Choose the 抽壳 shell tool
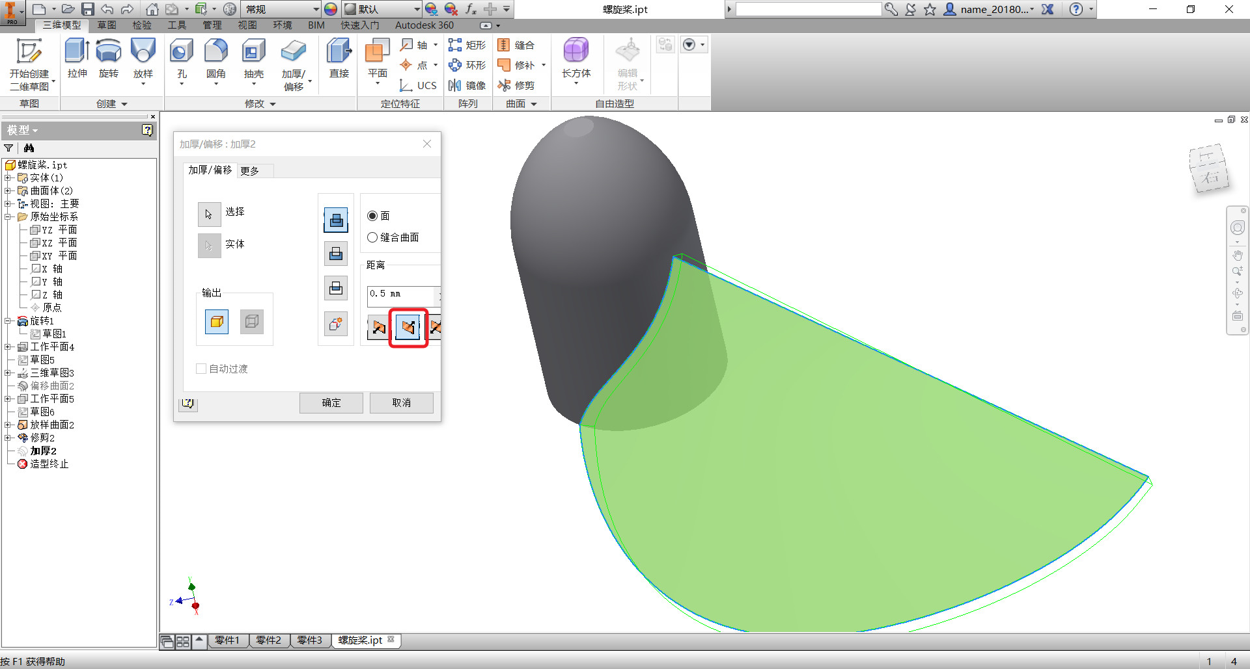The image size is (1250, 669). [253, 59]
